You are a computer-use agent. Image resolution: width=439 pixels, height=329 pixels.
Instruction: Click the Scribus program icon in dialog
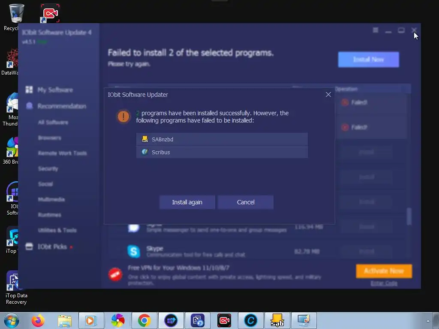145,152
